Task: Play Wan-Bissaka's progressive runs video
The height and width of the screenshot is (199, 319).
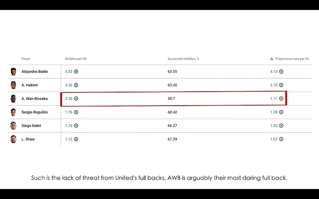Action: click(x=281, y=99)
